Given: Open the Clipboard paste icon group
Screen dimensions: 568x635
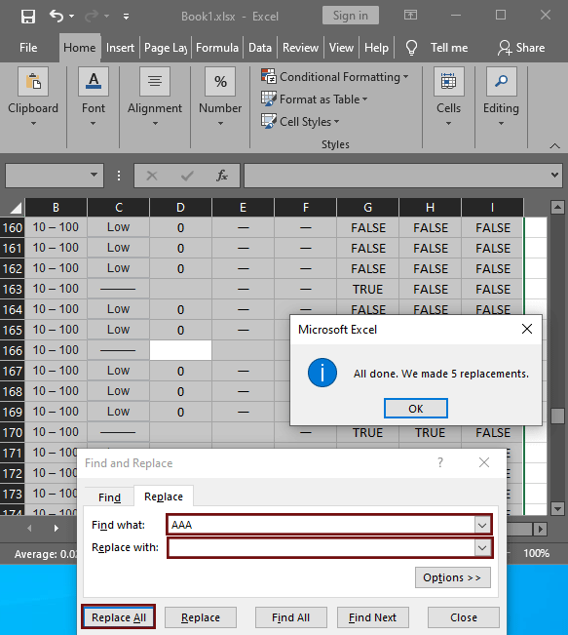Looking at the screenshot, I should point(33,81).
